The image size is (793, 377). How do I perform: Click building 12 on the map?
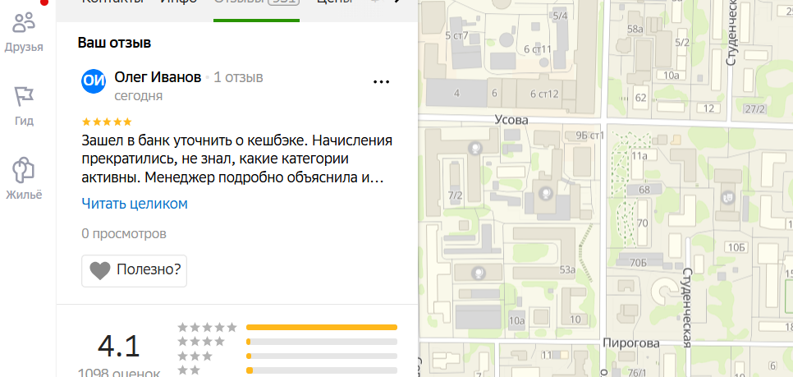click(x=708, y=108)
